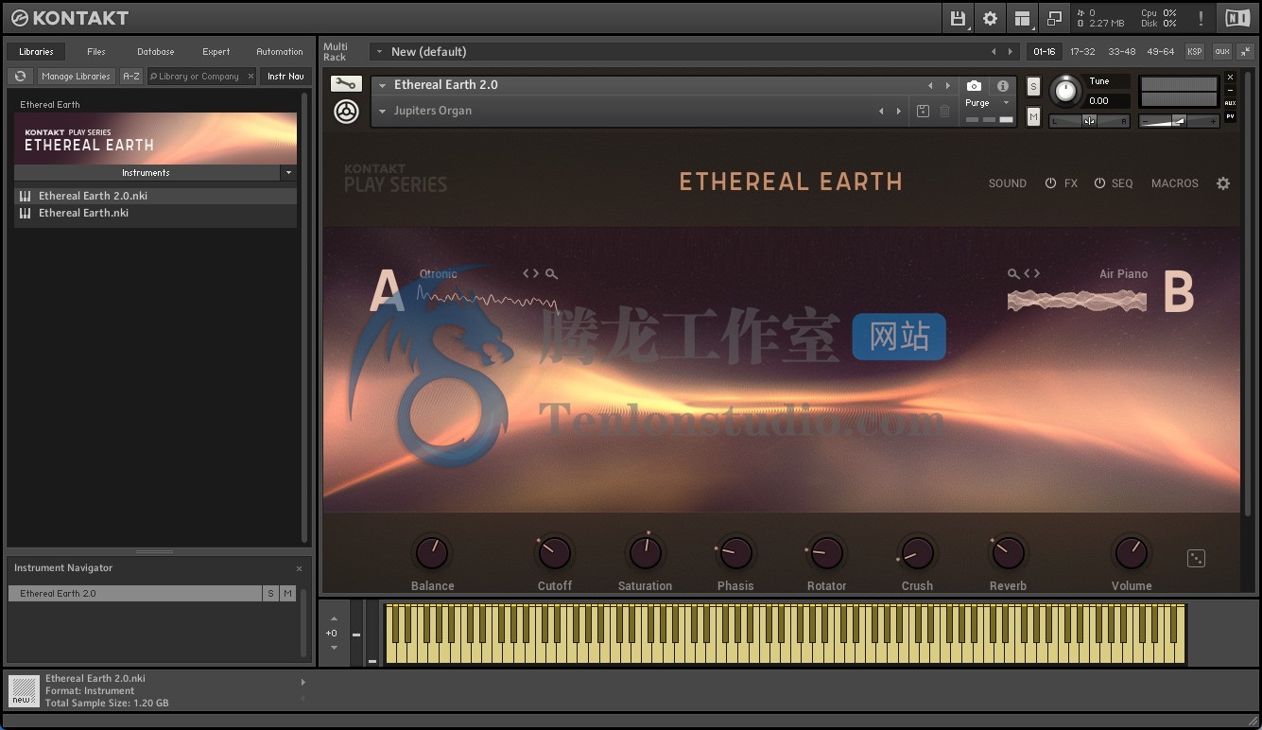The height and width of the screenshot is (730, 1262).
Task: Toggle the FX power switch
Action: coord(1050,183)
